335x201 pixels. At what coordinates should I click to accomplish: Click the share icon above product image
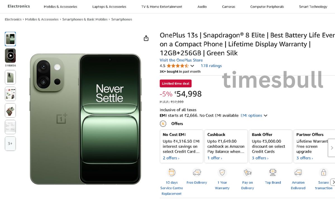click(x=146, y=38)
